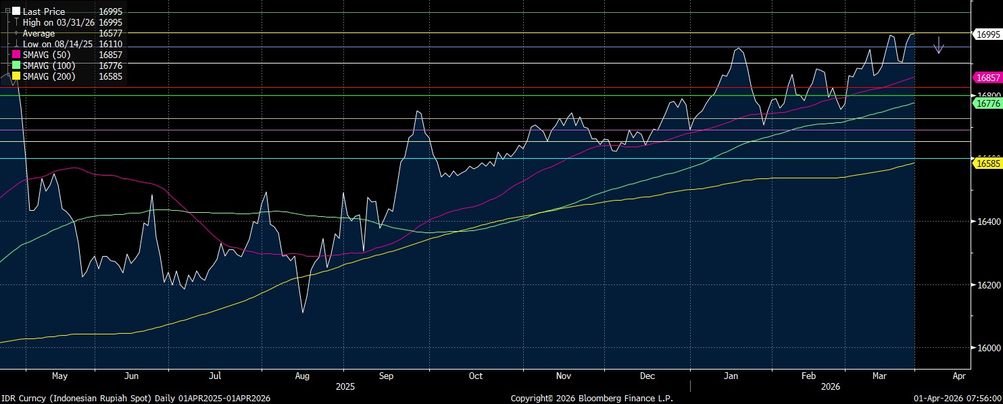Collapse the legend tree expander box

pos(7,11)
